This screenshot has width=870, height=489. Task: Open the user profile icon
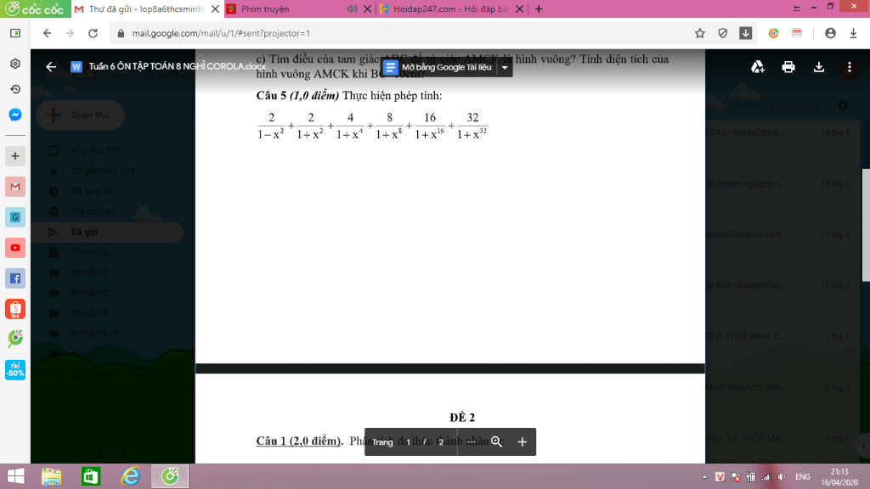click(x=830, y=33)
